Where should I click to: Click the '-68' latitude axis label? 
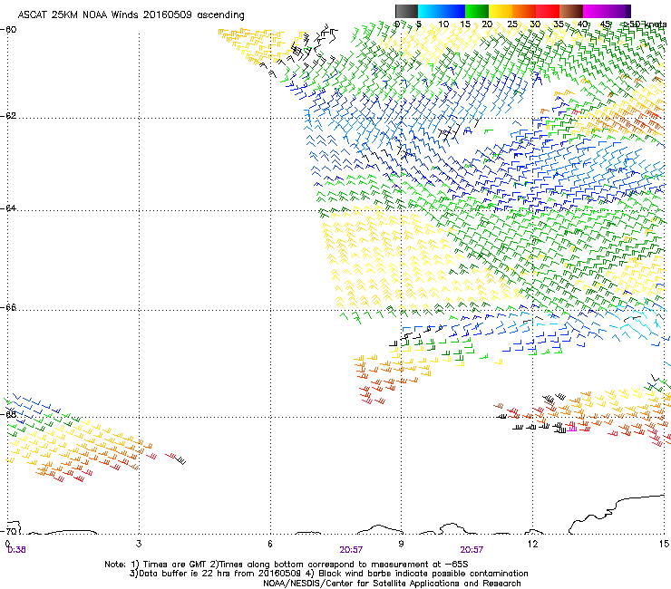(x=8, y=414)
